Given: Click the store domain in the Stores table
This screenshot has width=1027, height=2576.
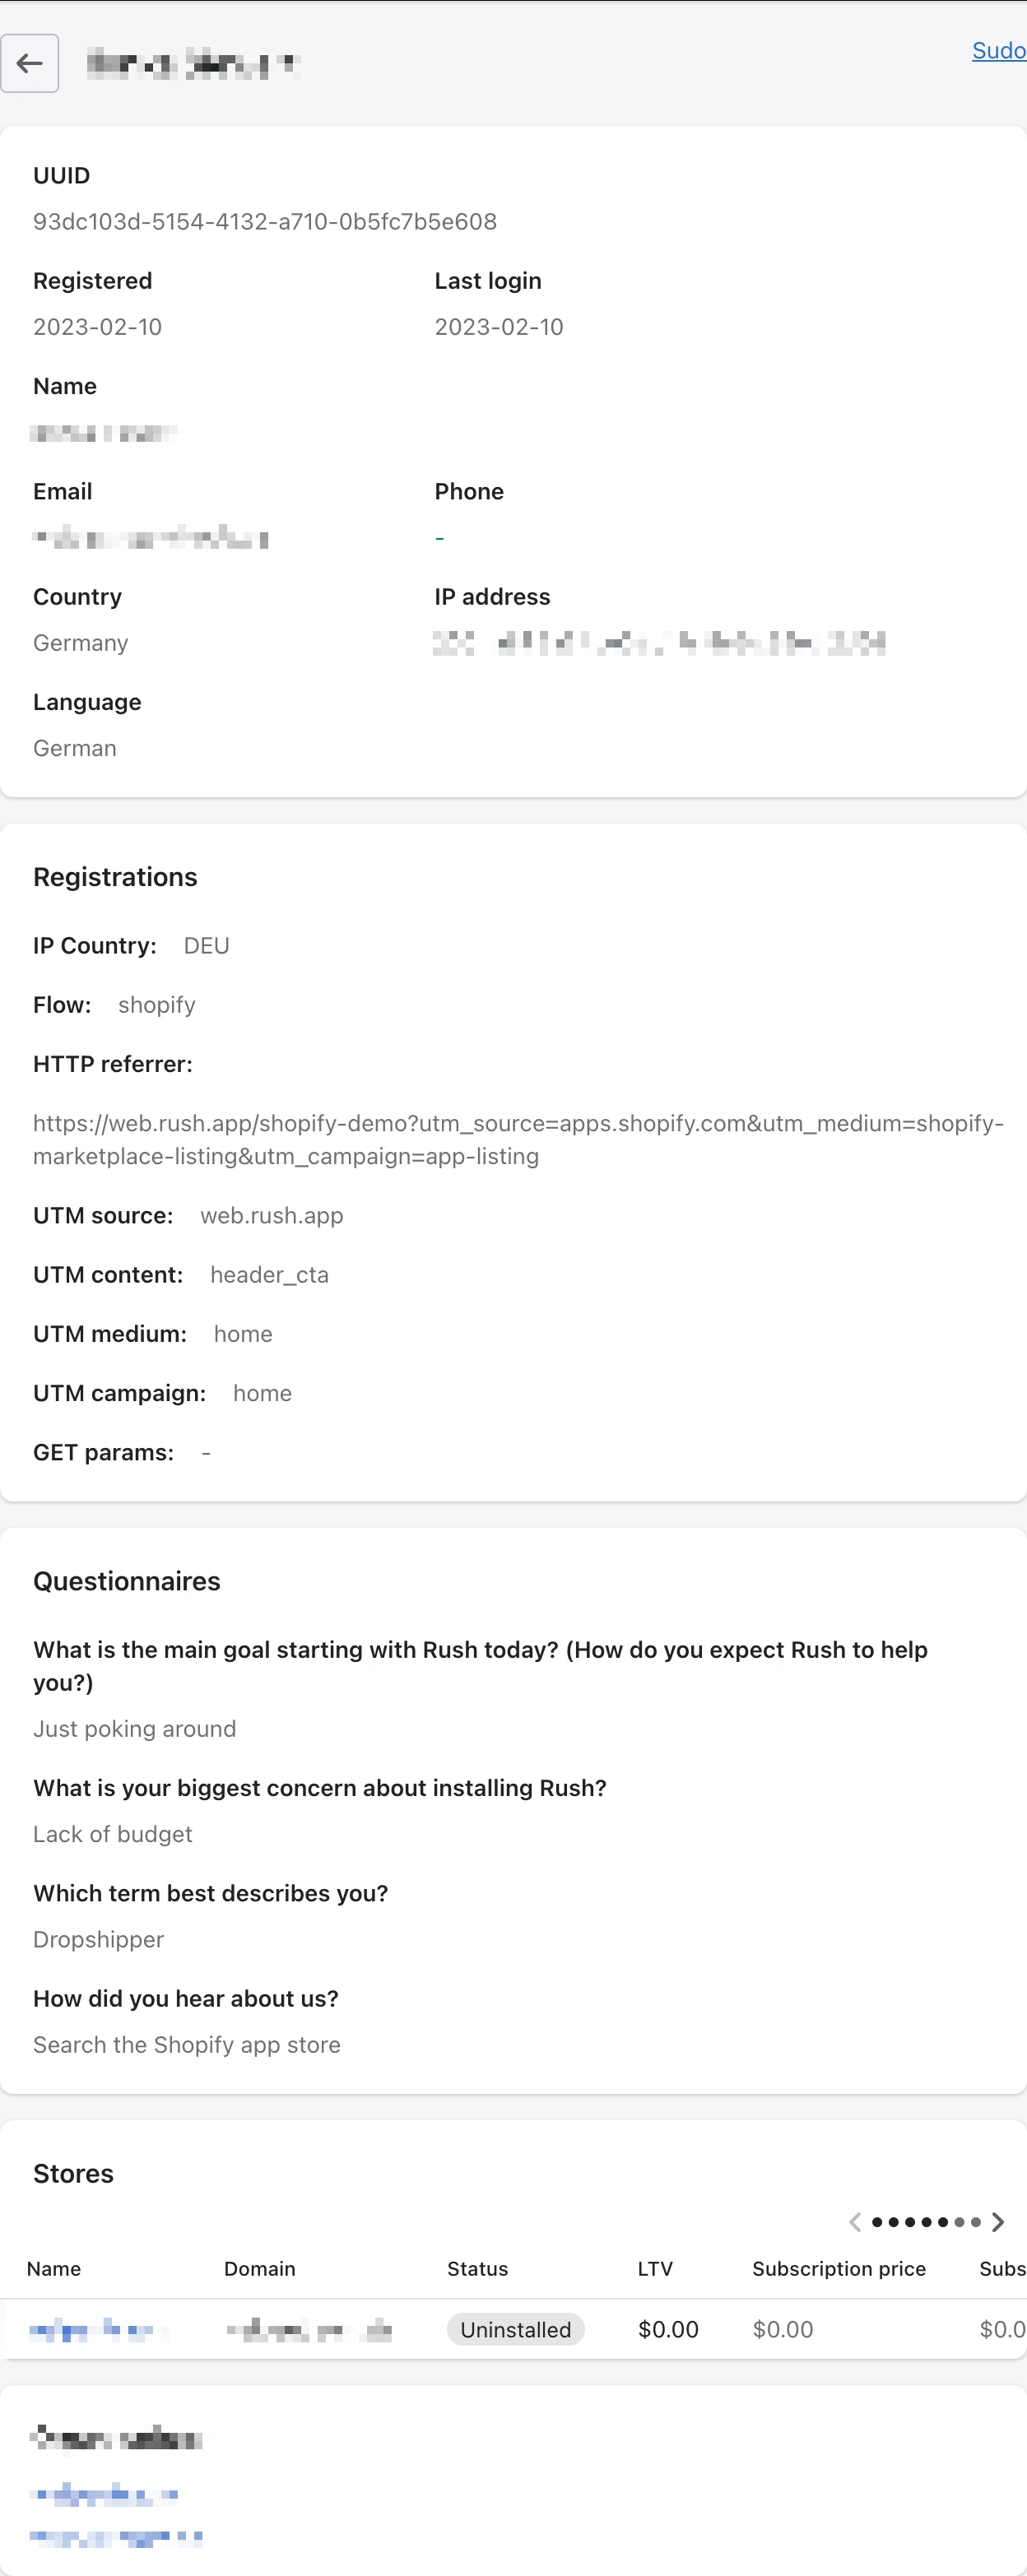Looking at the screenshot, I should [310, 2329].
